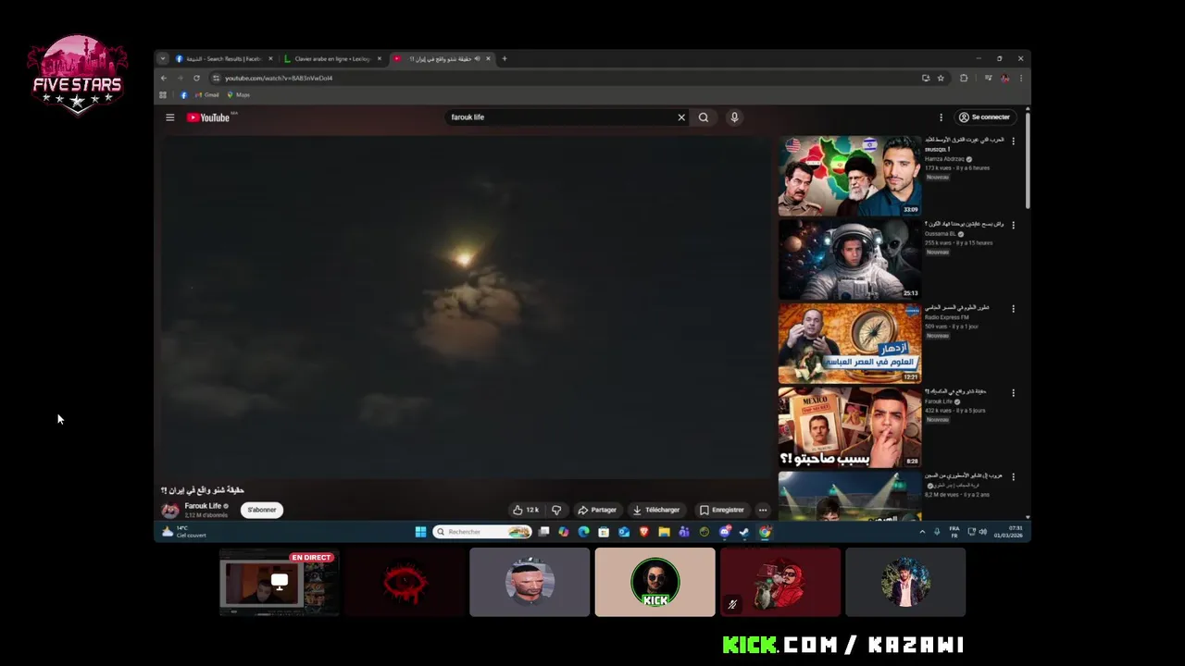Click the S'abonner subscribe button
Screen dimensions: 1185x666
pos(262,510)
